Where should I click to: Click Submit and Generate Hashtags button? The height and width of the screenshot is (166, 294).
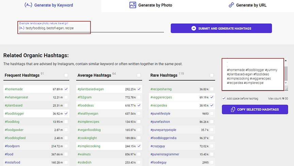coord(221,28)
